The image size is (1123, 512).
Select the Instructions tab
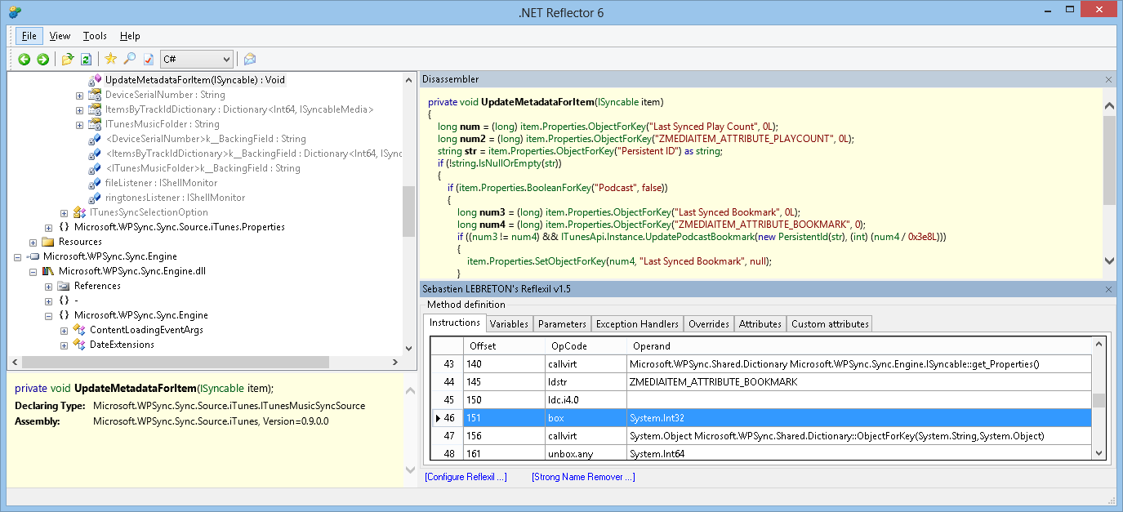[x=455, y=323]
